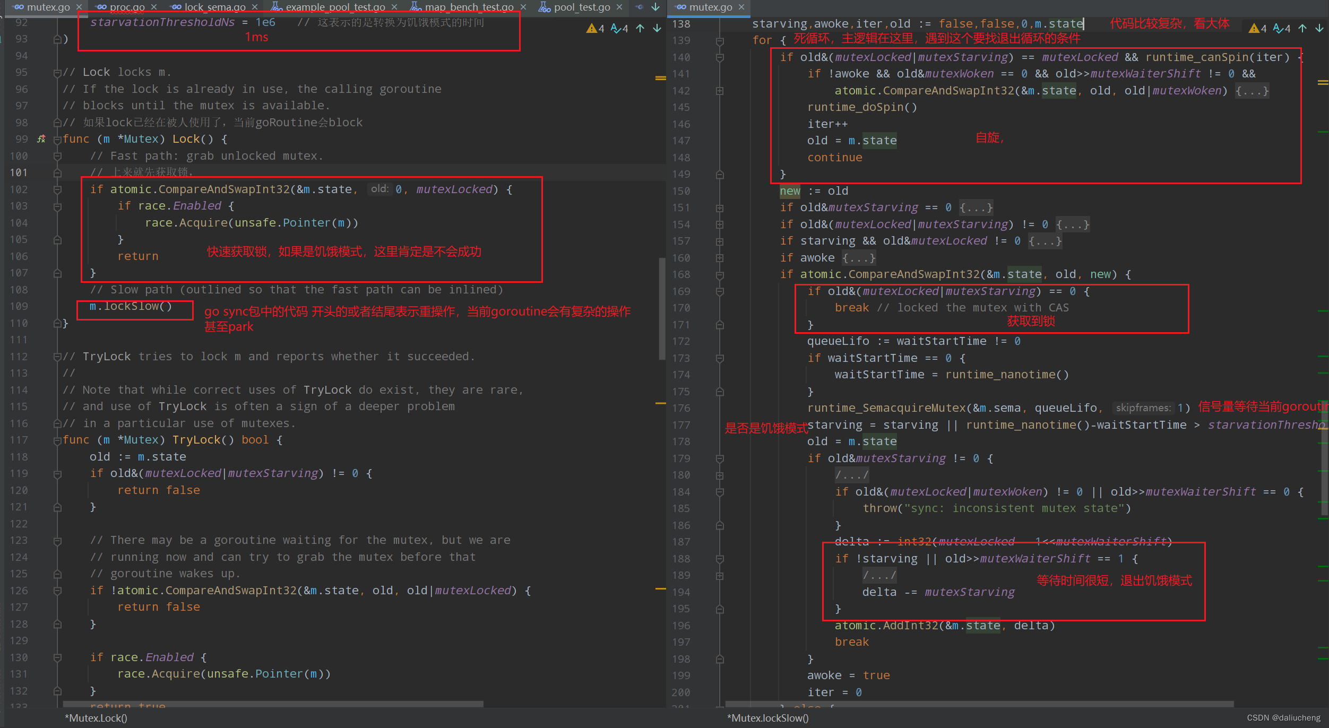Go to previous highlighted problem in left editor

point(641,28)
